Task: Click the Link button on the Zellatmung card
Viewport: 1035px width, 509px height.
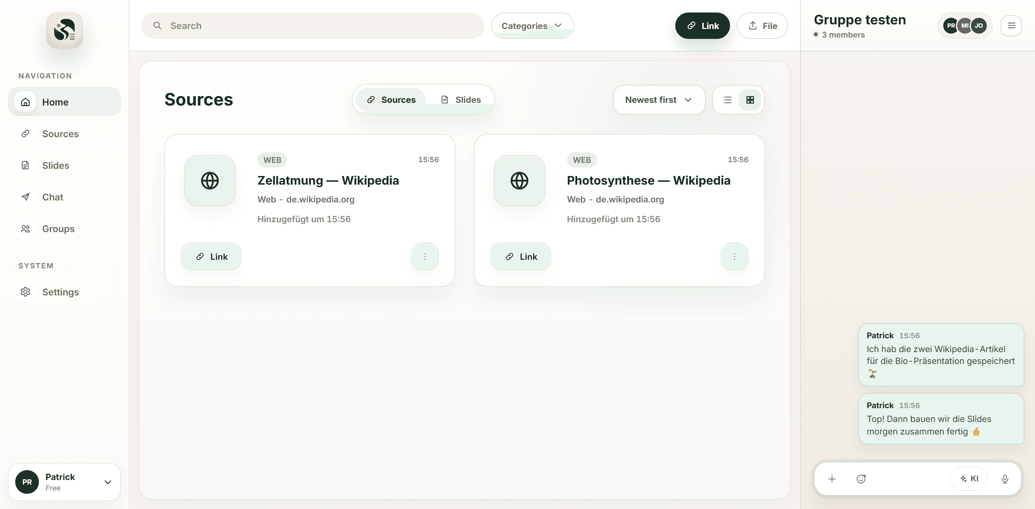Action: (211, 256)
